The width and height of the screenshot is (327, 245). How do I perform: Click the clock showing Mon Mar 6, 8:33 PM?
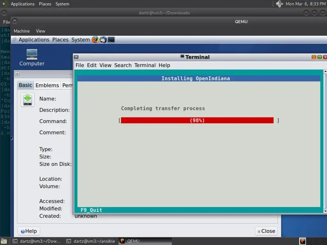[306, 4]
